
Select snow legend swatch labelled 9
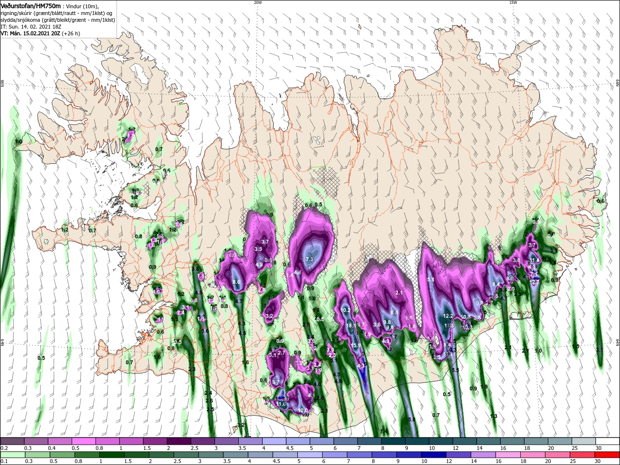[x=416, y=441]
